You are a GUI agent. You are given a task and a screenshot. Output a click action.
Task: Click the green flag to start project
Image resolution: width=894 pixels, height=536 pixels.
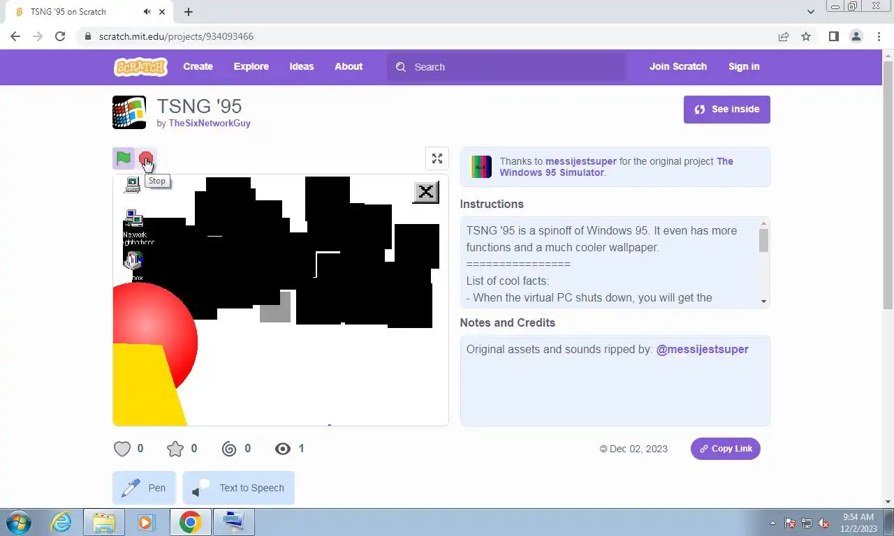coord(124,158)
